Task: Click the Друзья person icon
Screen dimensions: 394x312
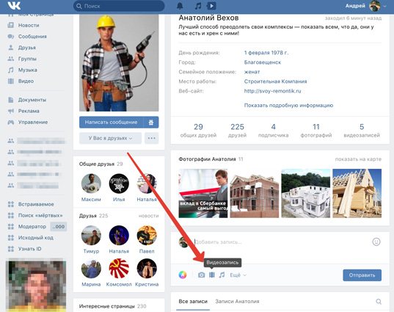Action: pyautogui.click(x=10, y=47)
